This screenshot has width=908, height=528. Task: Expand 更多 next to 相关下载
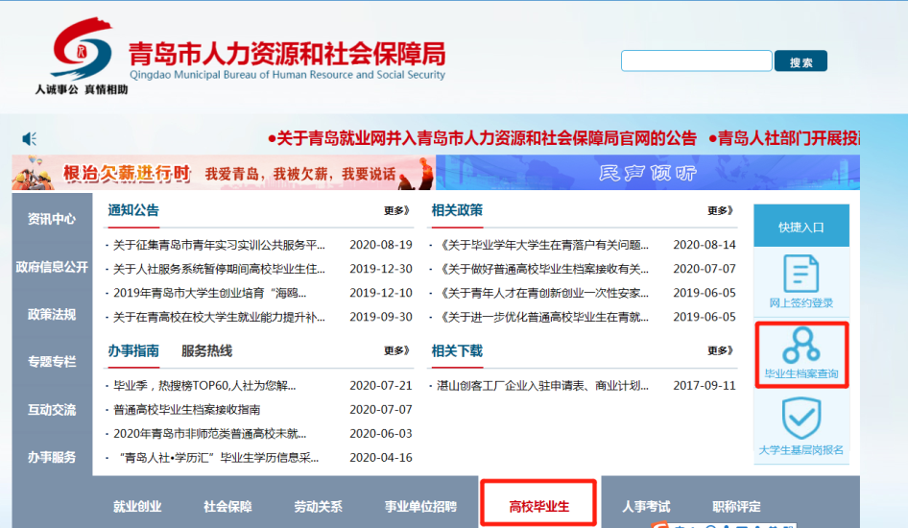click(720, 351)
